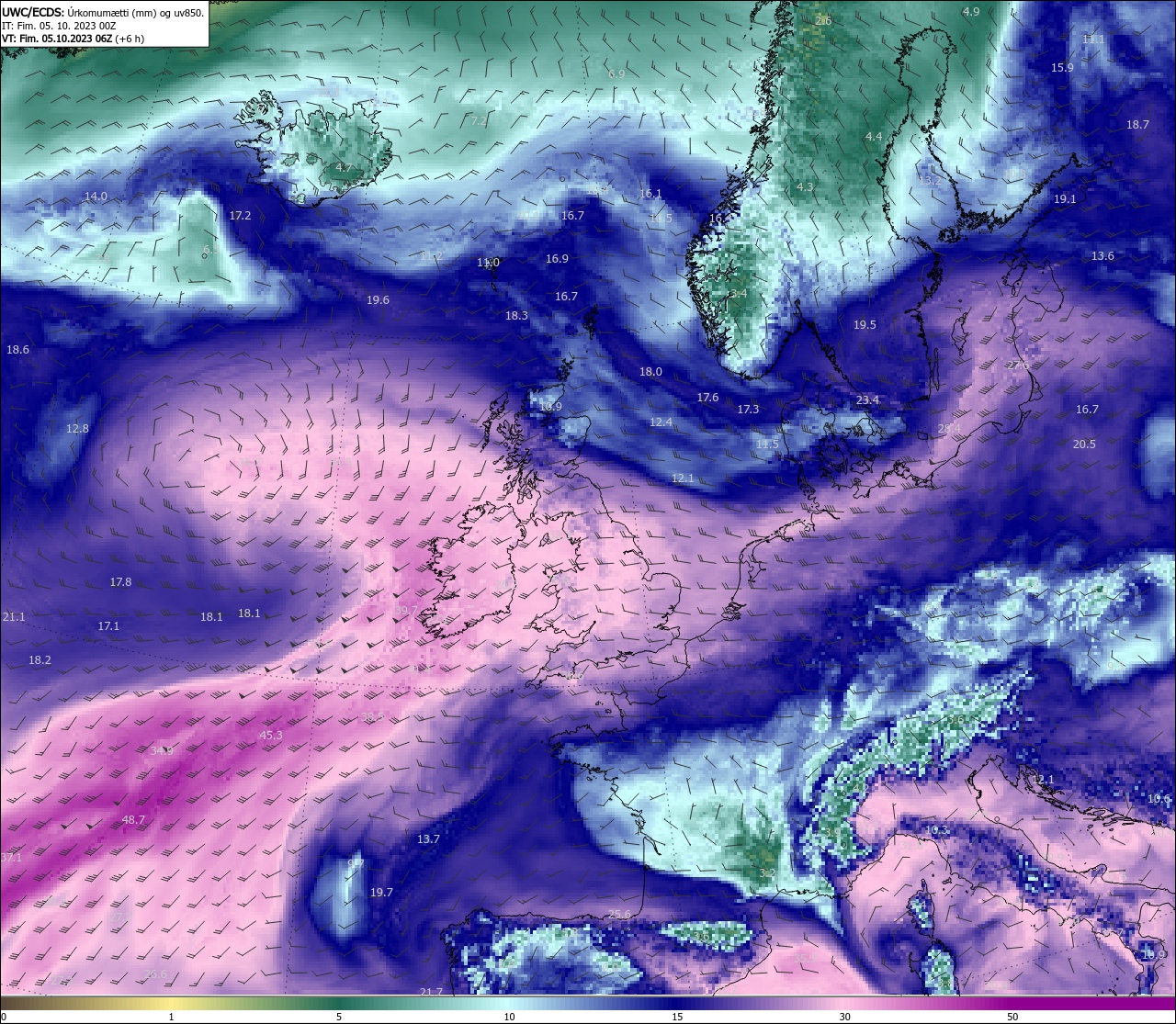Click the 45.3 value in the magenta band

click(271, 735)
